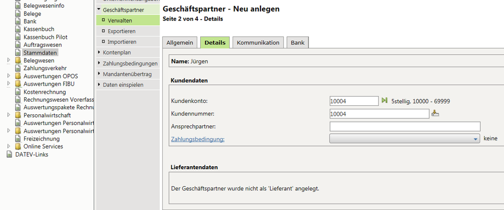Expand the Belegwesen tree node

pyautogui.click(x=9, y=60)
